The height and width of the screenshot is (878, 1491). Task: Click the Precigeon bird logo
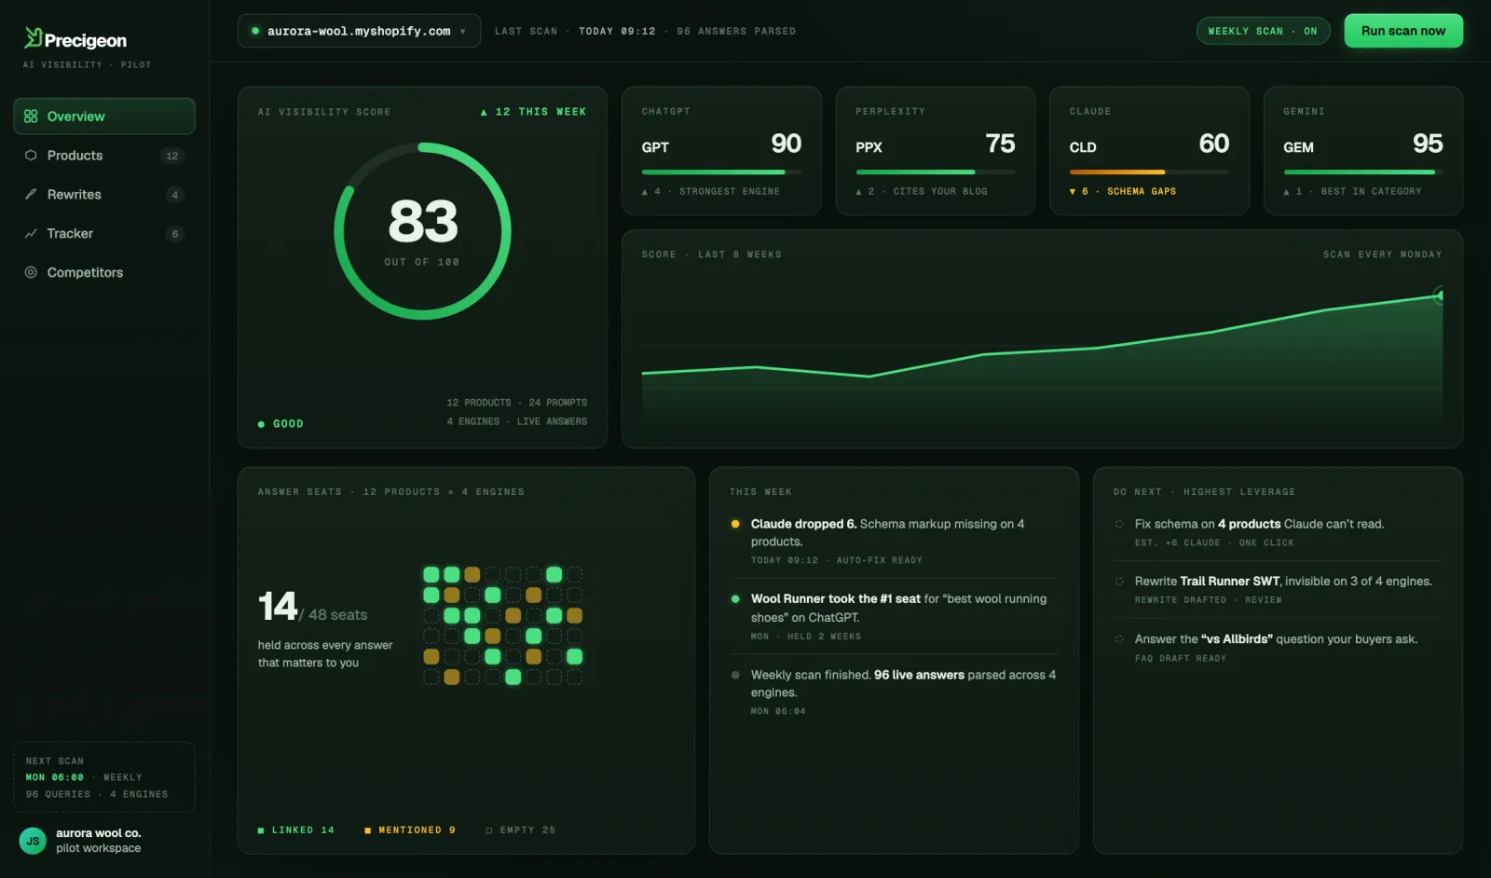(33, 37)
